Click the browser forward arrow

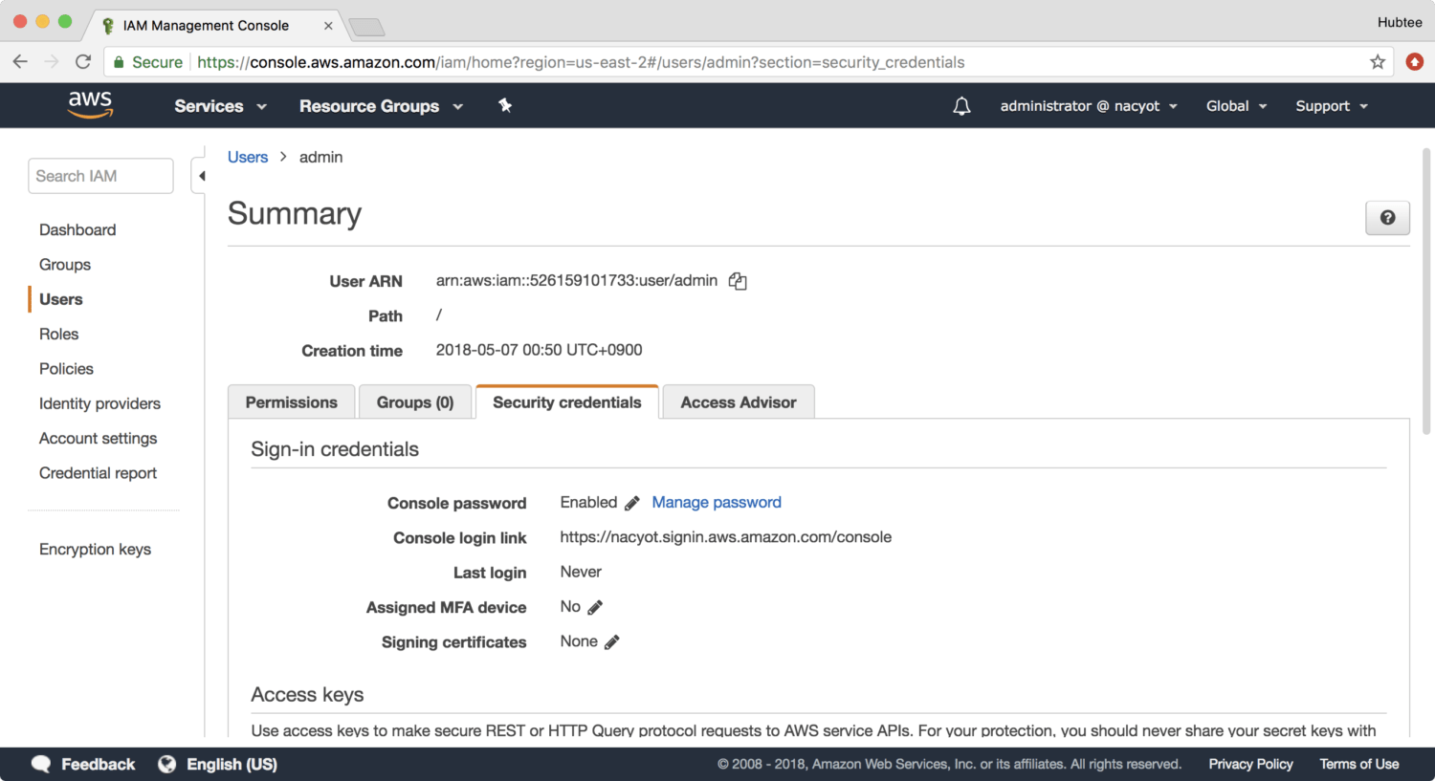52,62
